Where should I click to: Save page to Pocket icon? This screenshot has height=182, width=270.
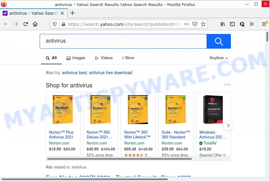click(x=195, y=24)
